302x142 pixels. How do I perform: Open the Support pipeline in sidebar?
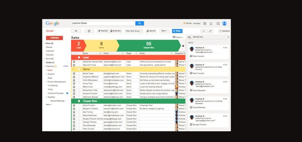pos(51,74)
